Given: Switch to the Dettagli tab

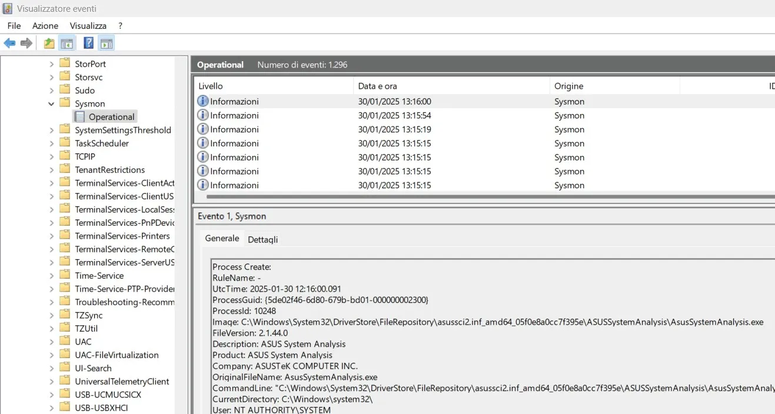Looking at the screenshot, I should click(x=262, y=239).
